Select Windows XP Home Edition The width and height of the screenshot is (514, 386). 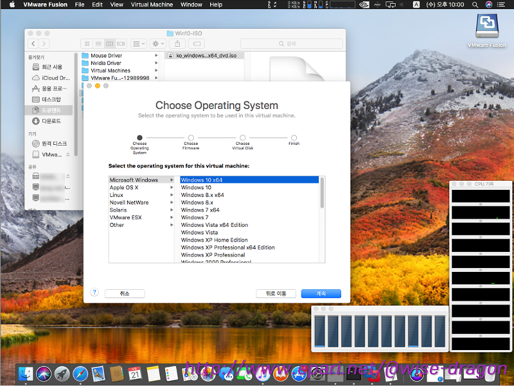pyautogui.click(x=249, y=240)
